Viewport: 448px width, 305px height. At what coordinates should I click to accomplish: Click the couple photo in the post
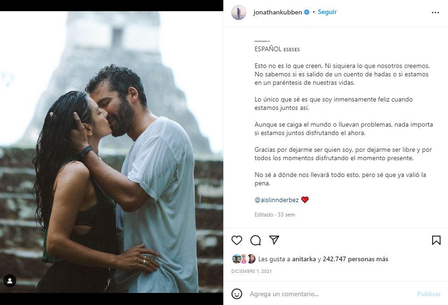pyautogui.click(x=111, y=152)
